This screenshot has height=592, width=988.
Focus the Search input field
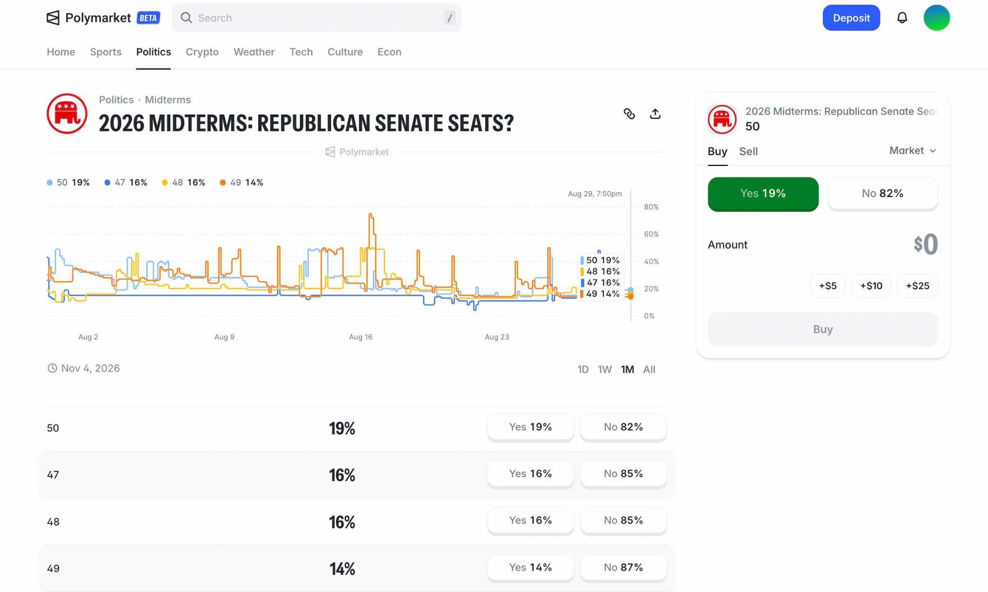tap(316, 18)
